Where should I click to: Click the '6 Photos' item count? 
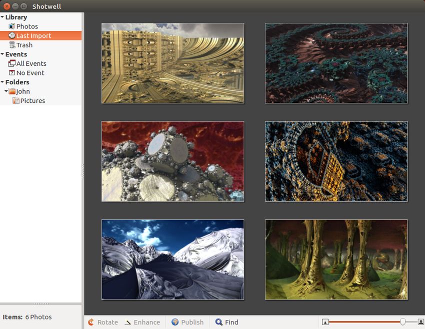(x=38, y=317)
